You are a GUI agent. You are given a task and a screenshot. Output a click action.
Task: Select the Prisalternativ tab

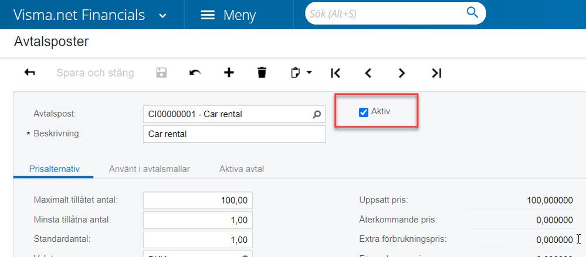[x=54, y=169]
